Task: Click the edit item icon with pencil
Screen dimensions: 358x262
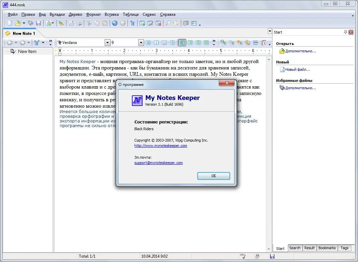Action: click(150, 23)
